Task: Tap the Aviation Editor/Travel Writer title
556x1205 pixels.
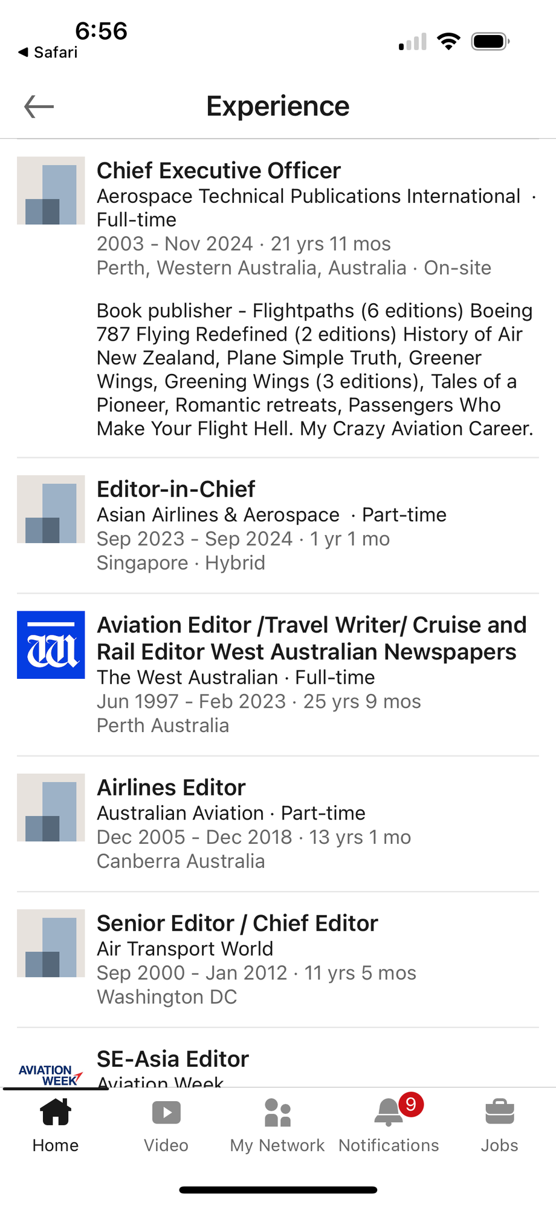Action: pyautogui.click(x=311, y=638)
